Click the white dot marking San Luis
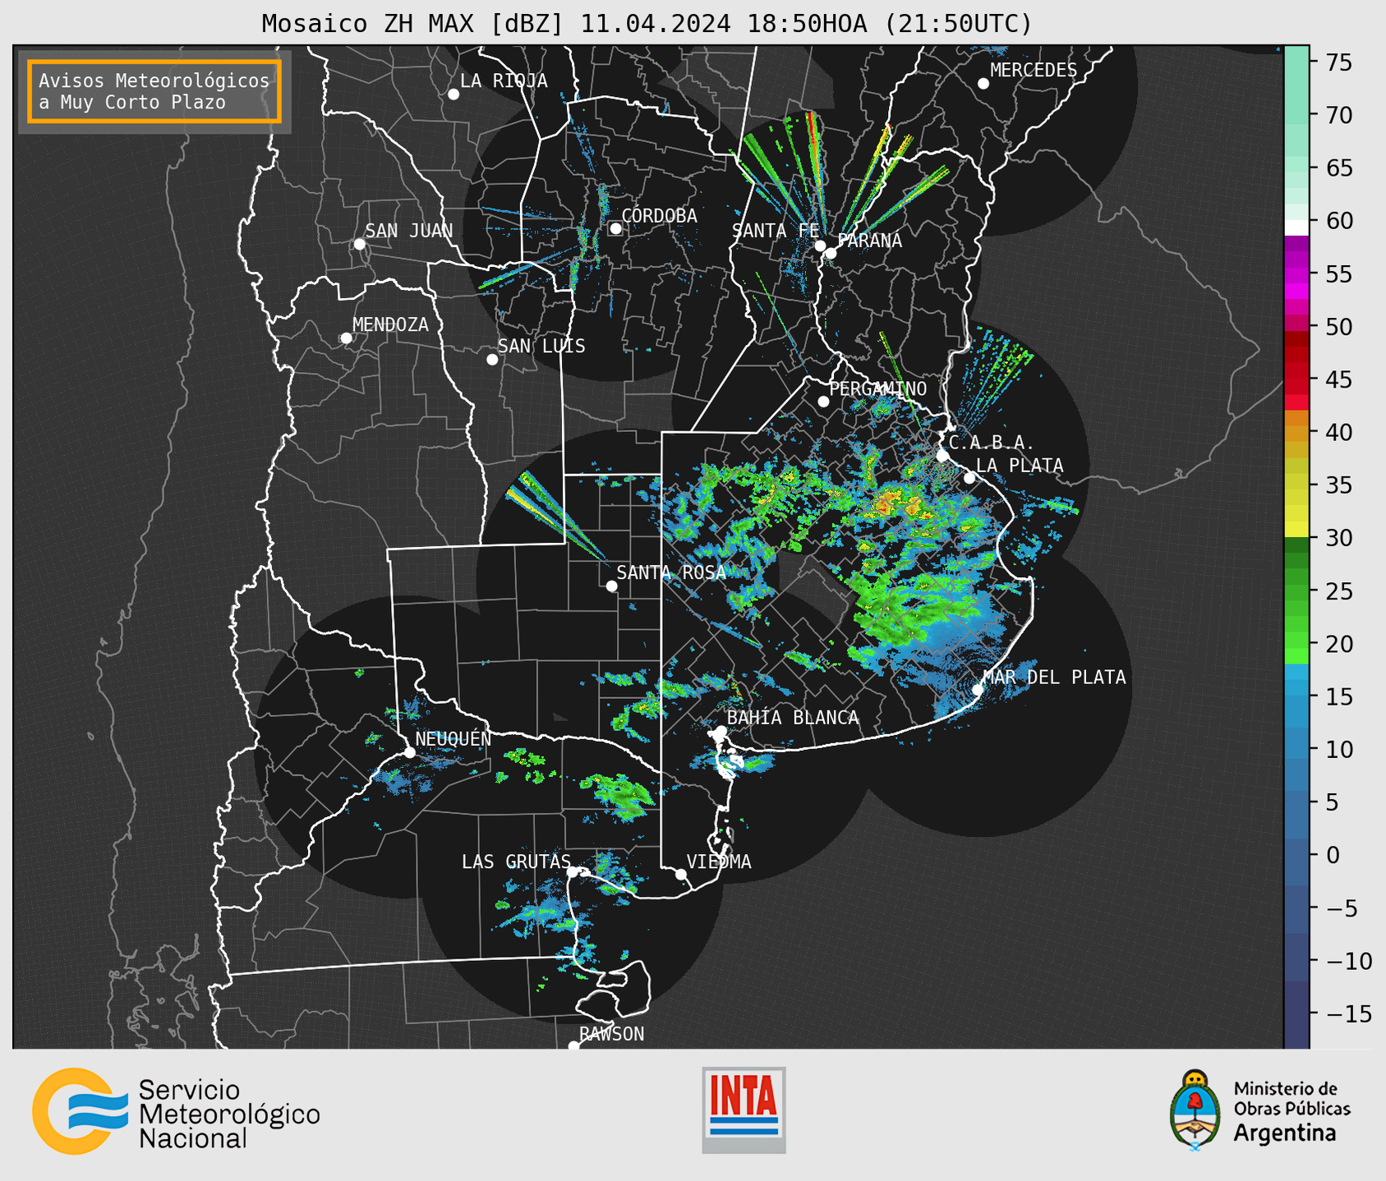This screenshot has height=1181, width=1386. (492, 360)
